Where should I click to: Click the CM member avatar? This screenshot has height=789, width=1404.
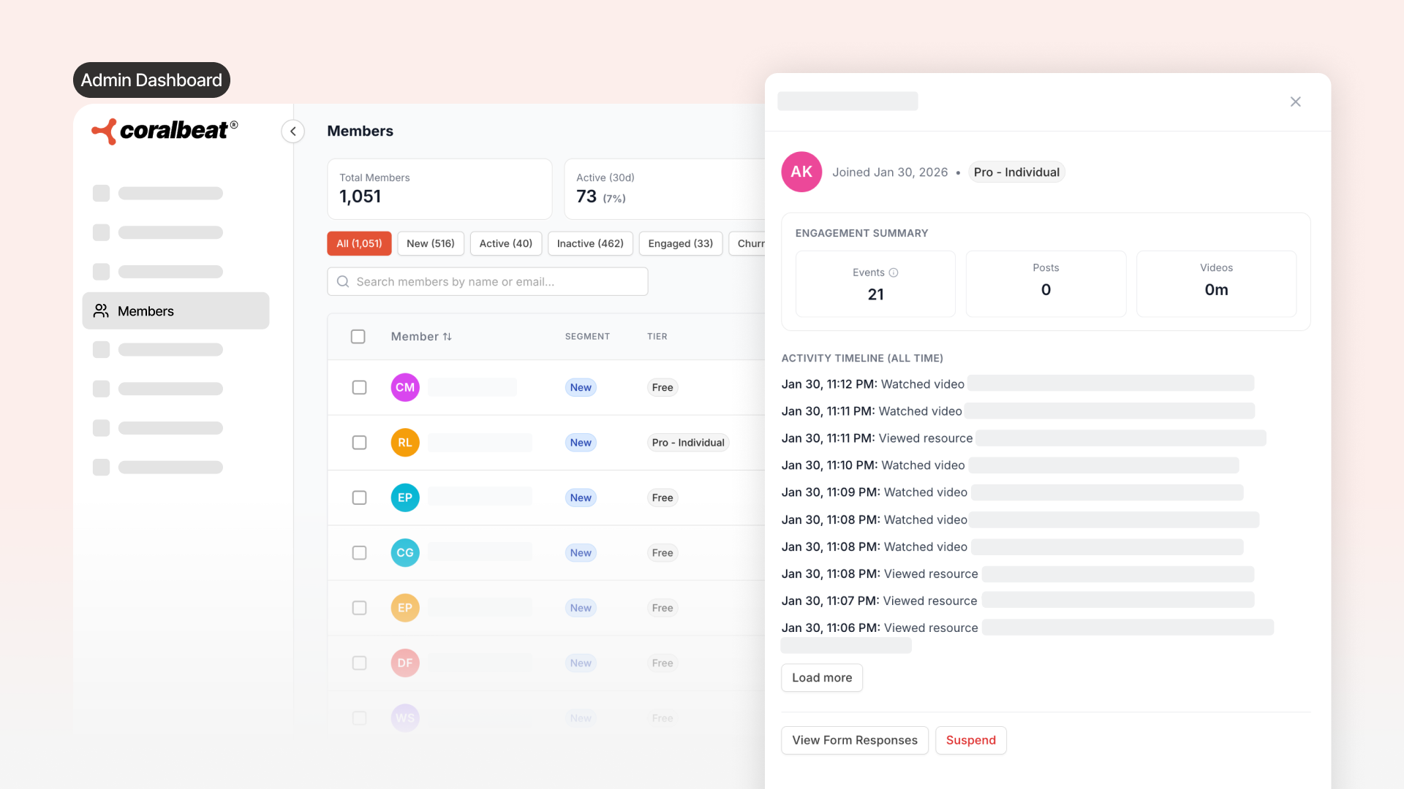tap(405, 387)
